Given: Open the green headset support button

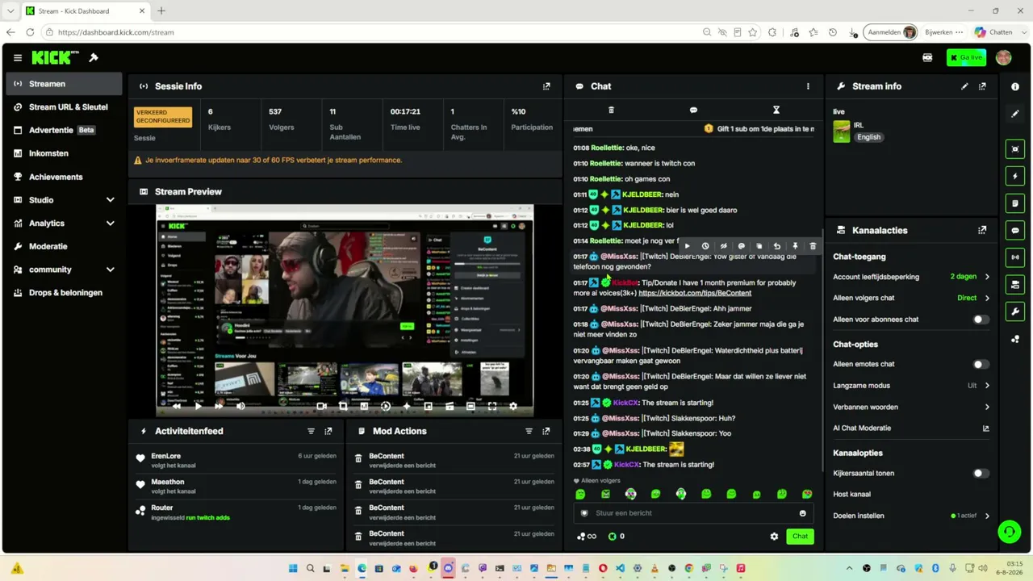Looking at the screenshot, I should [x=1009, y=531].
